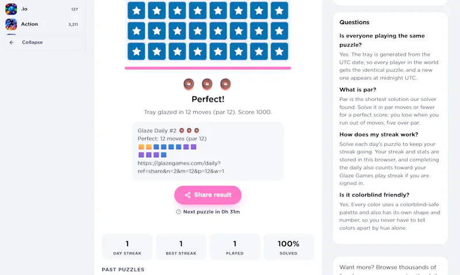Click the share icon in pink button
460x275 pixels.
pos(187,195)
